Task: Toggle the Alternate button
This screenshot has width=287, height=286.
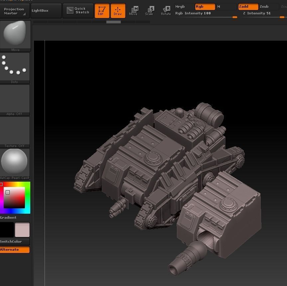Action: pos(15,250)
